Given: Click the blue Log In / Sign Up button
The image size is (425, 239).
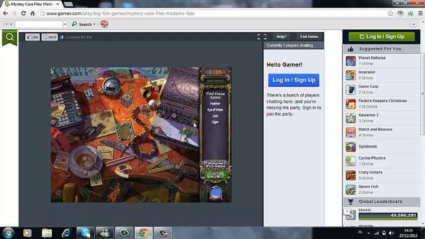Looking at the screenshot, I should tap(294, 80).
